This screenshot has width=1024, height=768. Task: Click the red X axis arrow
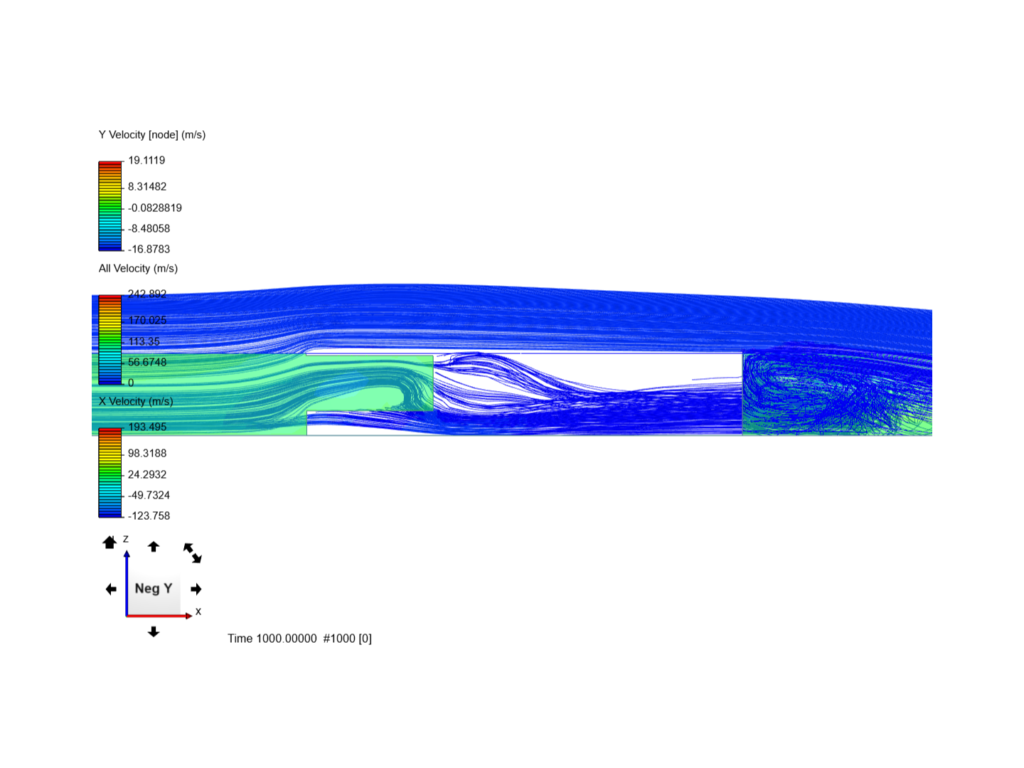159,615
